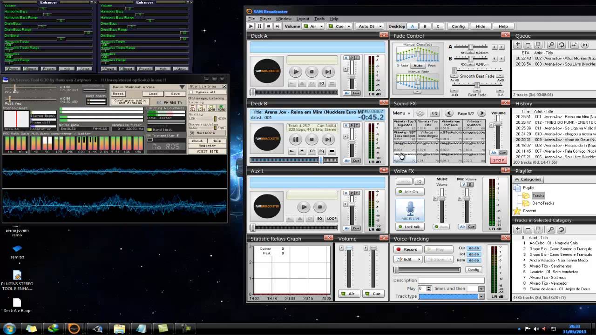Screen dimensions: 596x335
Task: Click Deck B's CP button
Action: [x=312, y=151]
